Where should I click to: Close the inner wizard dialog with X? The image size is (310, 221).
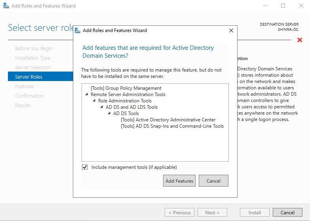click(231, 30)
